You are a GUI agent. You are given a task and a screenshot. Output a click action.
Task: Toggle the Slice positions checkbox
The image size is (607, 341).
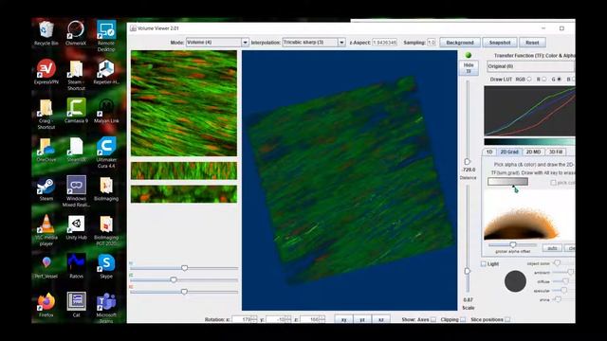[507, 319]
